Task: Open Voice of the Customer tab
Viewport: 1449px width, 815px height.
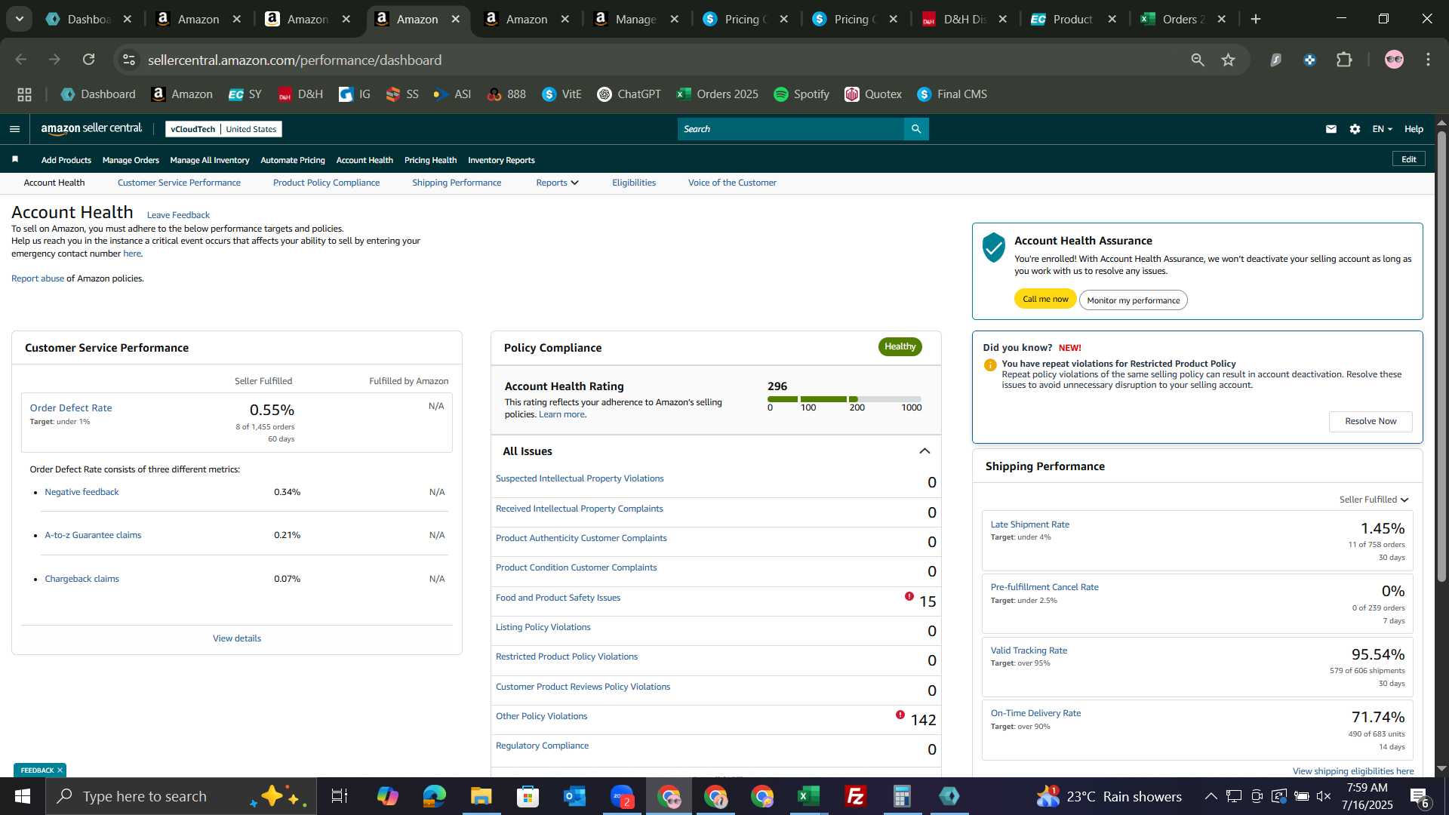Action: point(732,183)
